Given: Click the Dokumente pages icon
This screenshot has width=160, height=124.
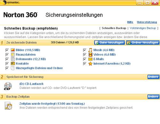Looking at the screenshot, I should 13,59.
